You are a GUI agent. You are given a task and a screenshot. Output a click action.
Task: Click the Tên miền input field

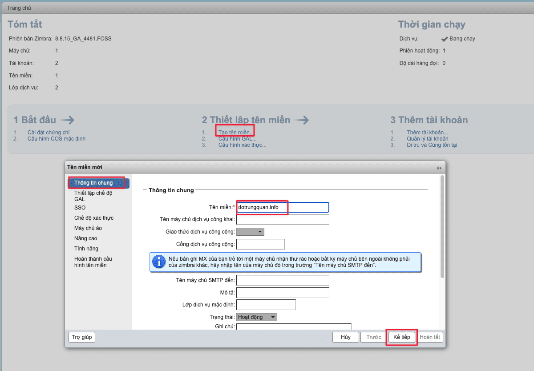282,207
